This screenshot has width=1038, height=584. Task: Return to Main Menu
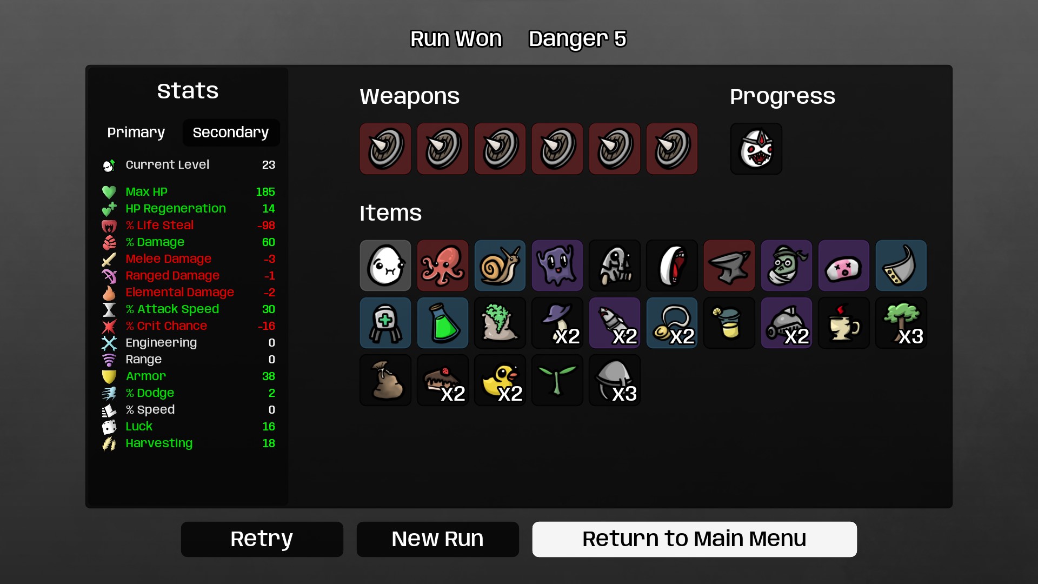(695, 539)
